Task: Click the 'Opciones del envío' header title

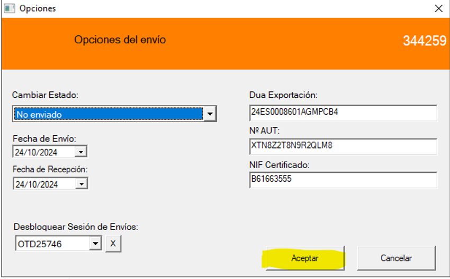Action: pyautogui.click(x=120, y=40)
